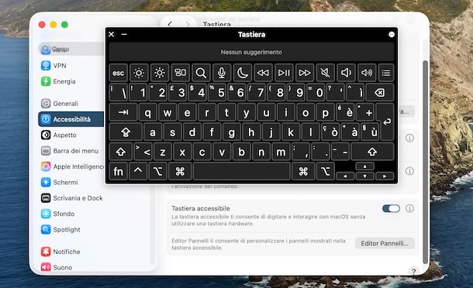Toggle the right command key

click(303, 171)
